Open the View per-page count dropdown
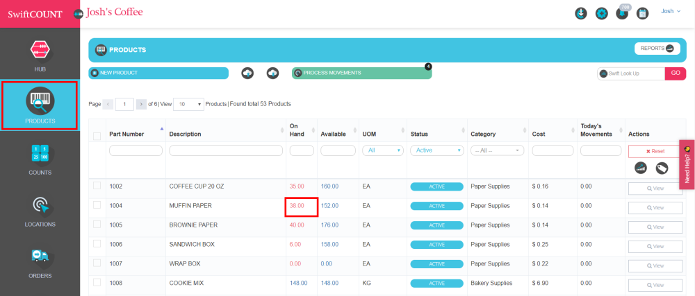Screen dimensions: 695x296 point(188,104)
